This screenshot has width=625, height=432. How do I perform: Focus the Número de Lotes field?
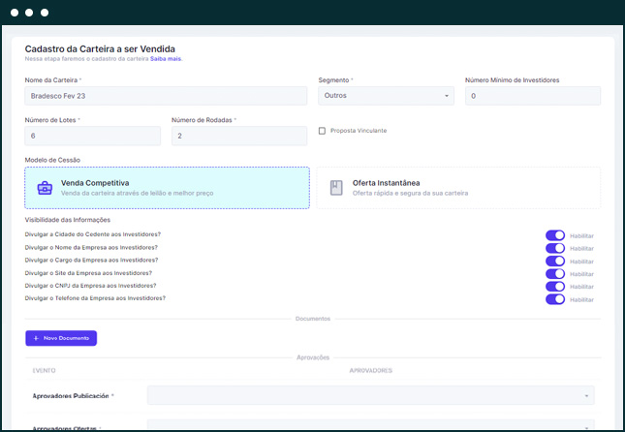click(93, 136)
